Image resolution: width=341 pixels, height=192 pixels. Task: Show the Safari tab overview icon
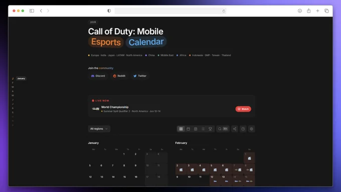coord(326,11)
